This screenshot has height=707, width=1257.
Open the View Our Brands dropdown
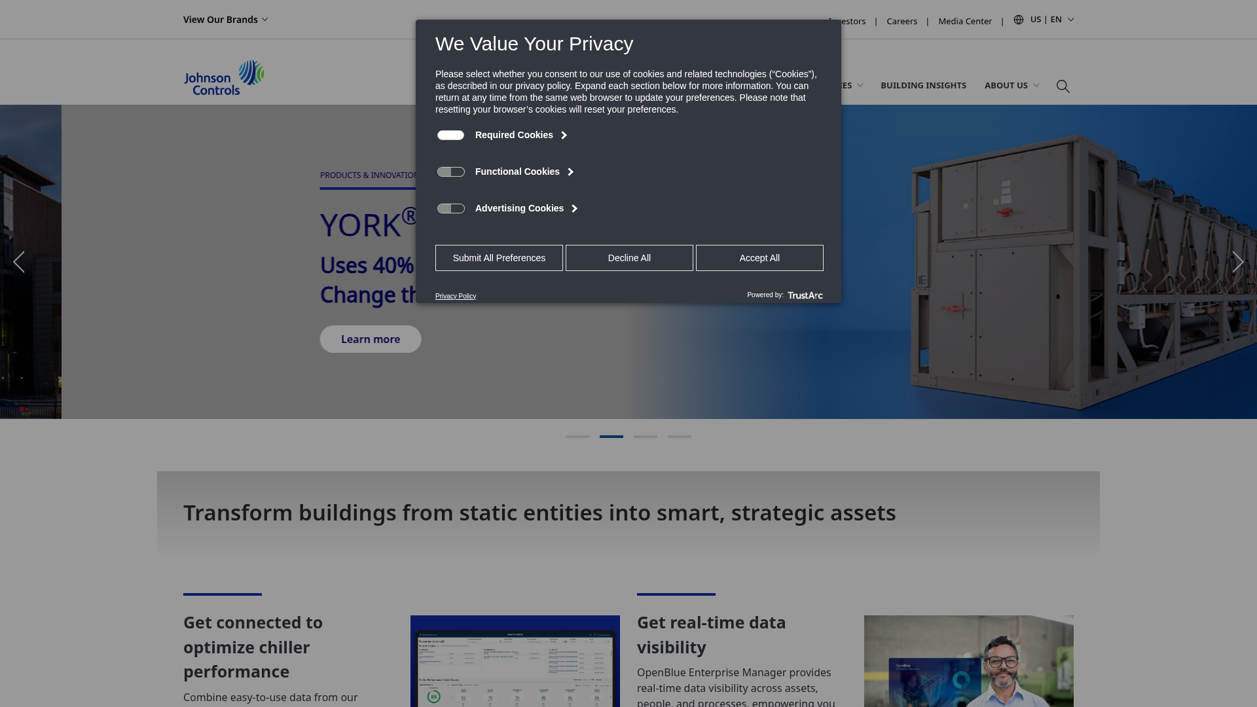(225, 19)
